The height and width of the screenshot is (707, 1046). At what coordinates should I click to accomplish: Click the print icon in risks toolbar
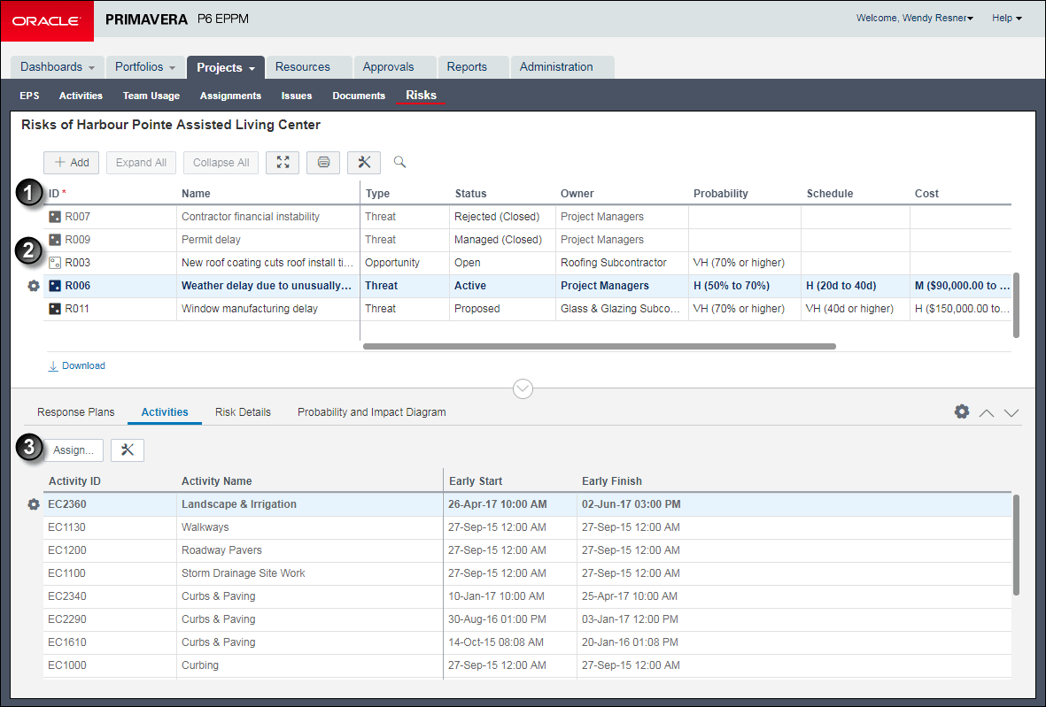[323, 163]
